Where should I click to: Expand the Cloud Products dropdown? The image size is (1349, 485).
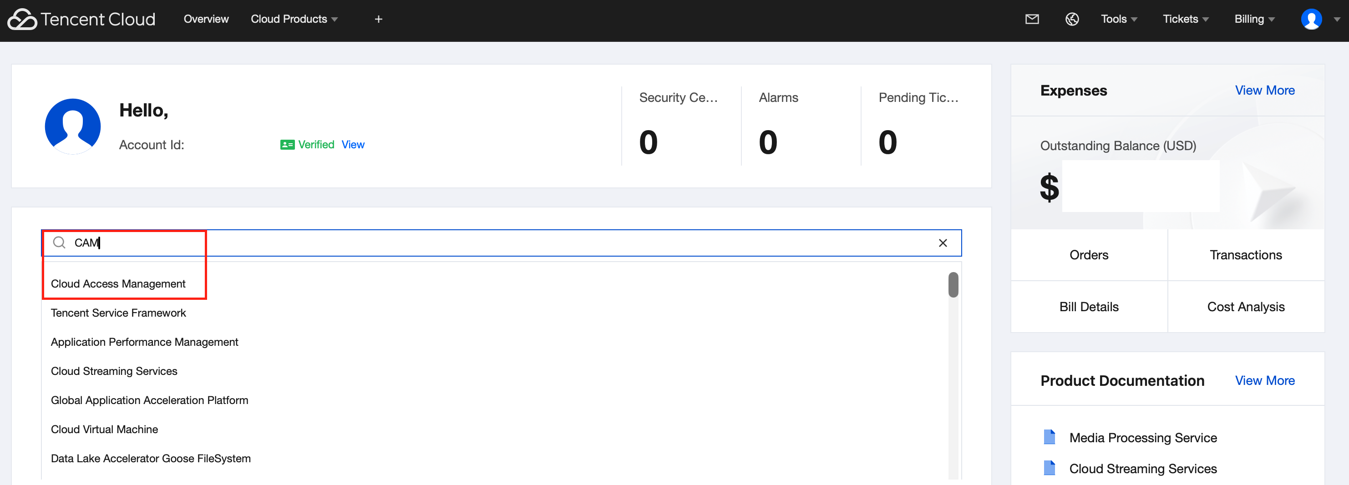(x=294, y=20)
